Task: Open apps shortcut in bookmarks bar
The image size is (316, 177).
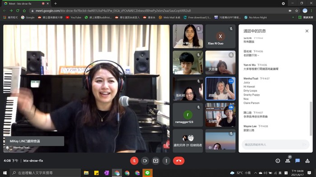Action: [x=10, y=18]
